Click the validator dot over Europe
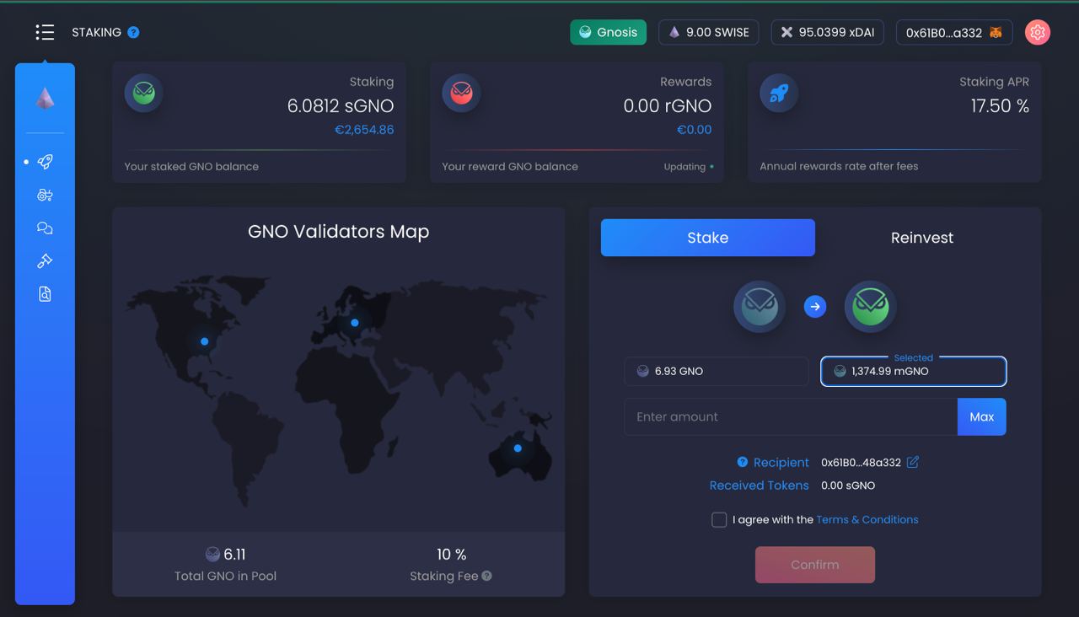Image resolution: width=1079 pixels, height=617 pixels. [355, 323]
